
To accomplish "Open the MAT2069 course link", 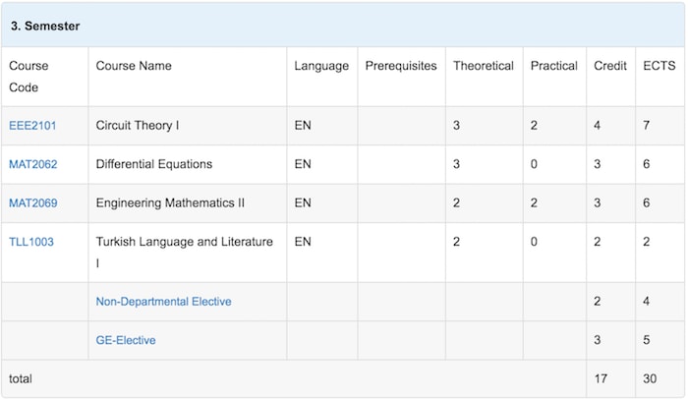I will tap(32, 202).
